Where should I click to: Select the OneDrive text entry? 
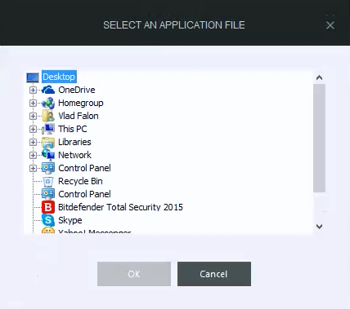pyautogui.click(x=77, y=90)
